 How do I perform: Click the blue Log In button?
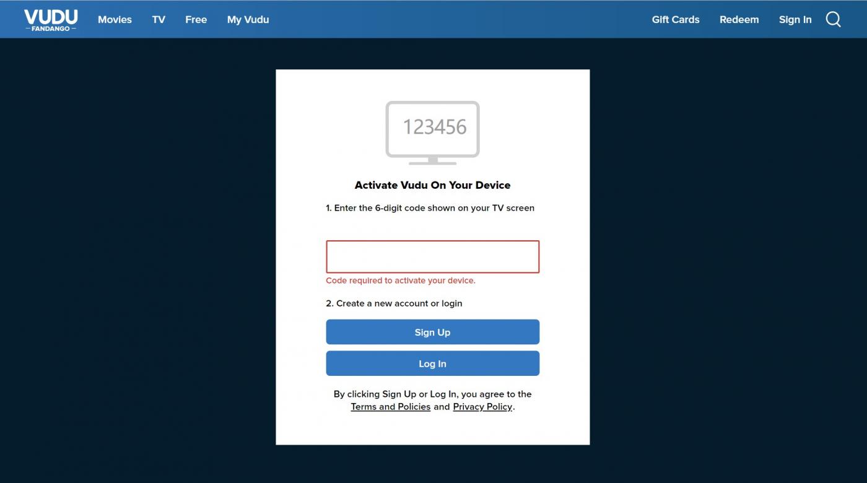(x=433, y=363)
